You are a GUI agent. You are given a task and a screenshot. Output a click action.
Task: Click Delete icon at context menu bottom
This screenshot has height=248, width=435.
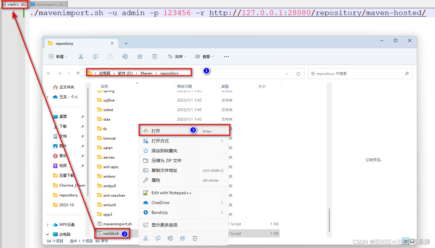point(195,238)
